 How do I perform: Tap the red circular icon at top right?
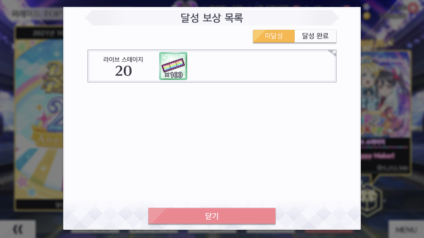click(x=413, y=8)
